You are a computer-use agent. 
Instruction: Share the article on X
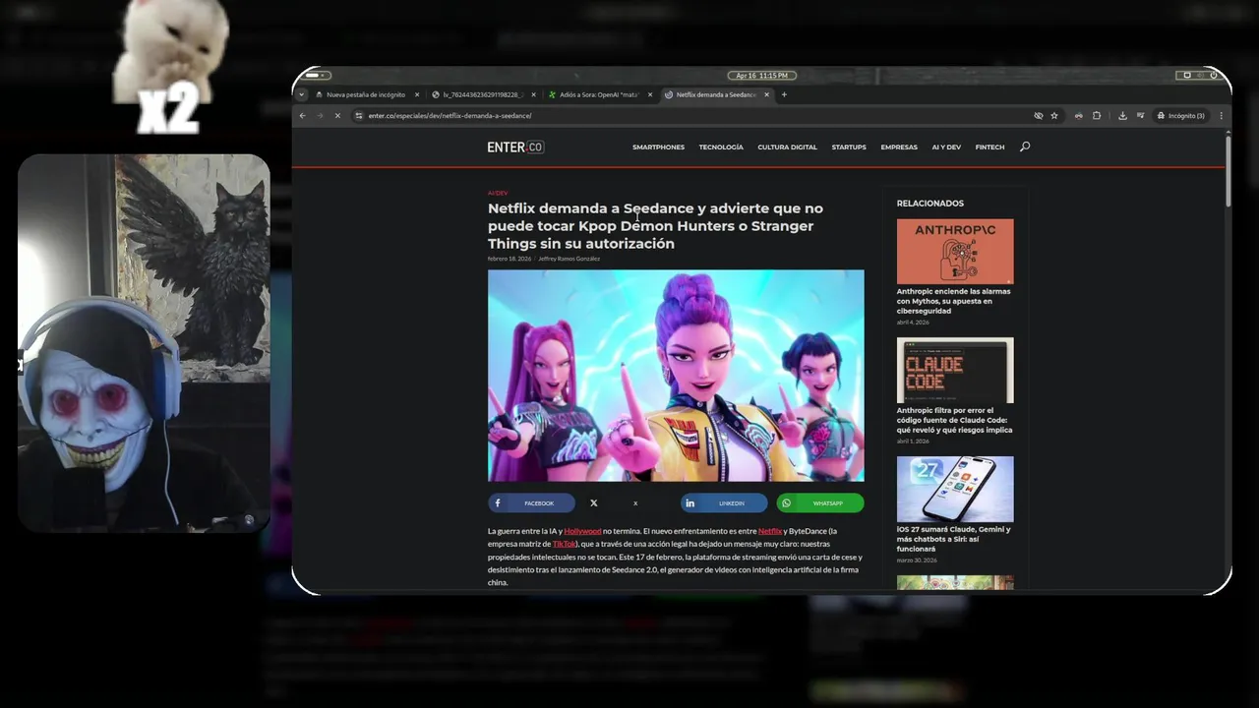click(628, 503)
